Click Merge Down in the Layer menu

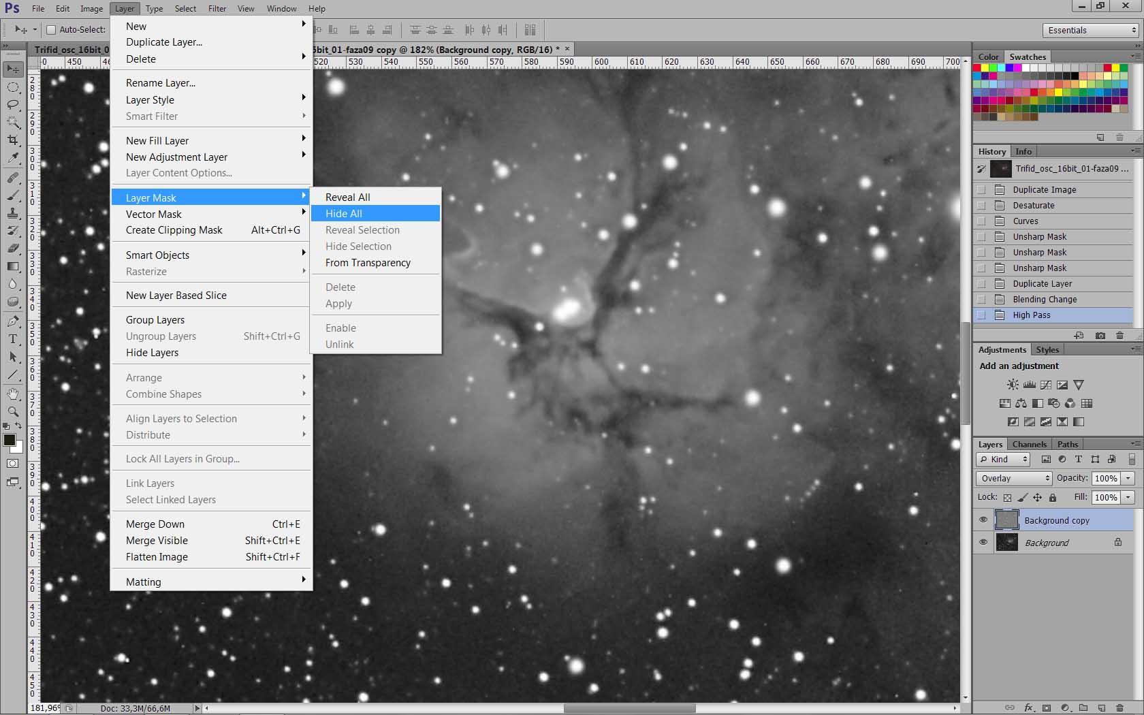[x=155, y=524]
